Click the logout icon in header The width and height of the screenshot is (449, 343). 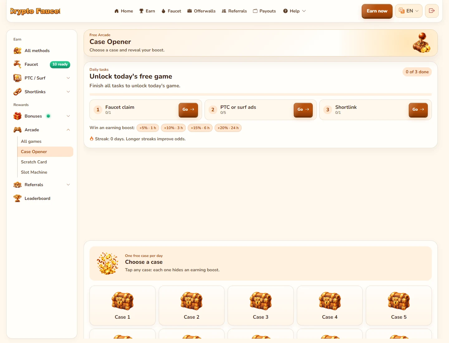click(x=432, y=11)
